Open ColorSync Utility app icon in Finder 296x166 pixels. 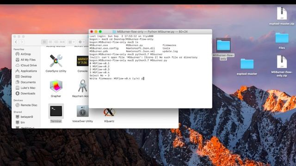55,61
